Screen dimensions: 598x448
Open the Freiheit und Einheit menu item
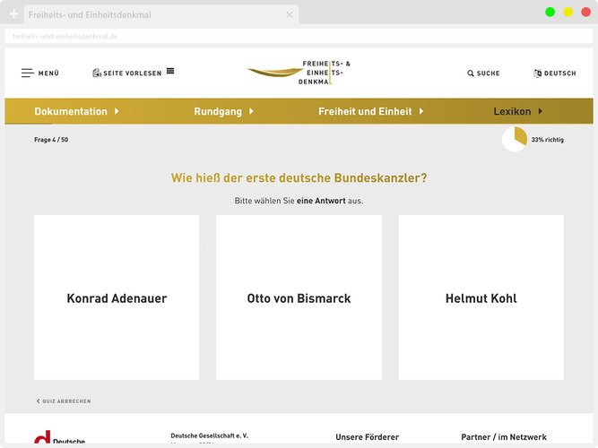[x=365, y=111]
